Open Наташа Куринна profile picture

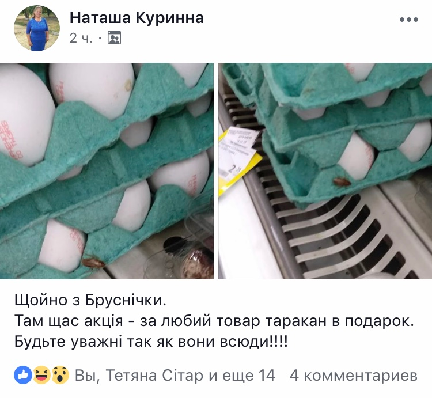click(37, 28)
